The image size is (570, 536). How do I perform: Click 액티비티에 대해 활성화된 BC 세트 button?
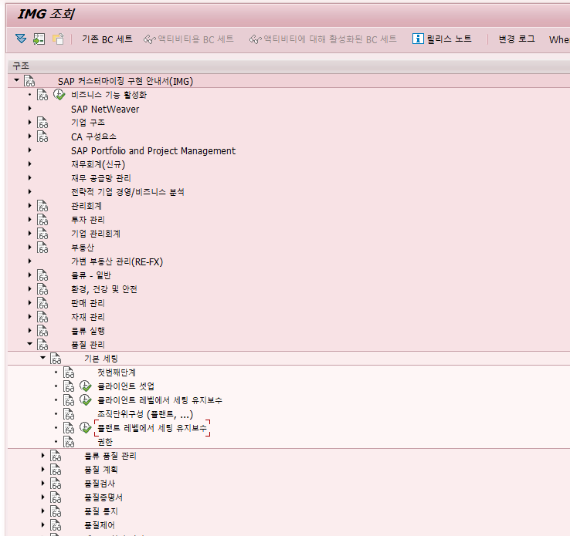[323, 39]
